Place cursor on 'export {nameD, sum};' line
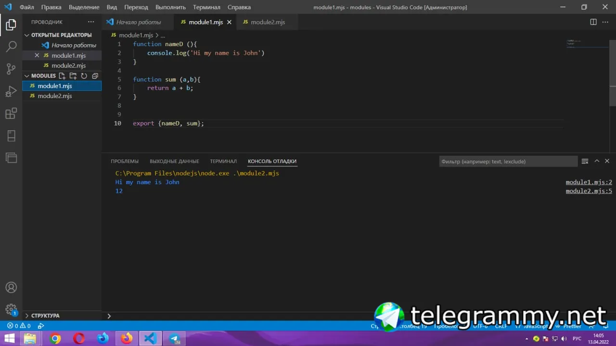616x346 pixels. coord(168,124)
